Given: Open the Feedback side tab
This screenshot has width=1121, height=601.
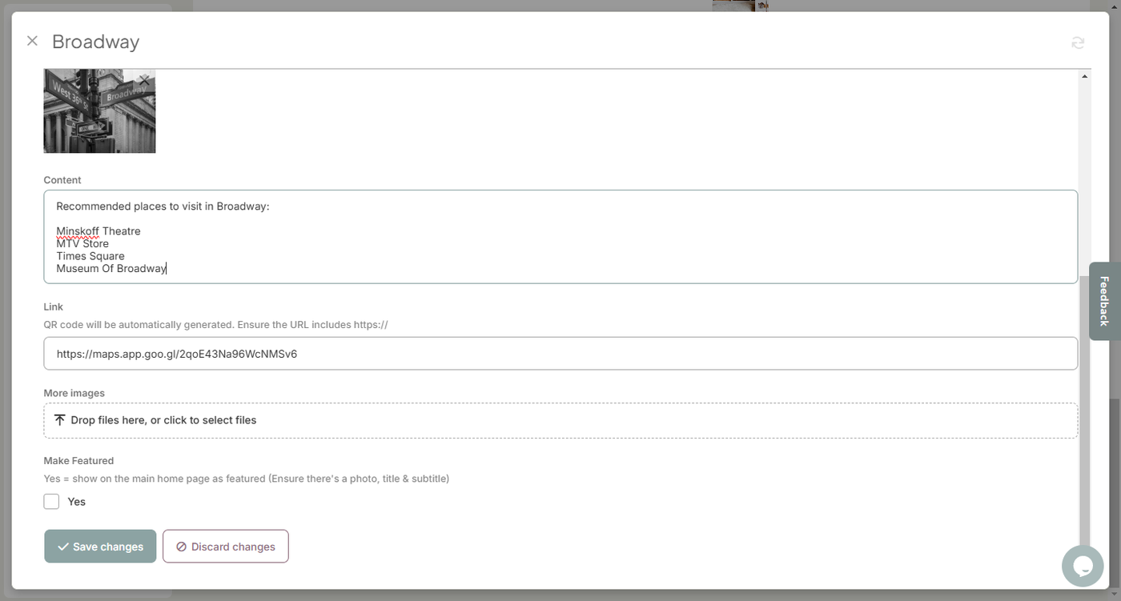Looking at the screenshot, I should pyautogui.click(x=1104, y=301).
